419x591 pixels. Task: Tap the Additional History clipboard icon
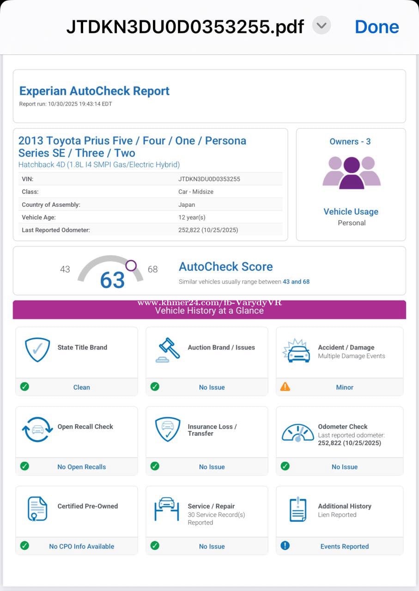point(298,509)
